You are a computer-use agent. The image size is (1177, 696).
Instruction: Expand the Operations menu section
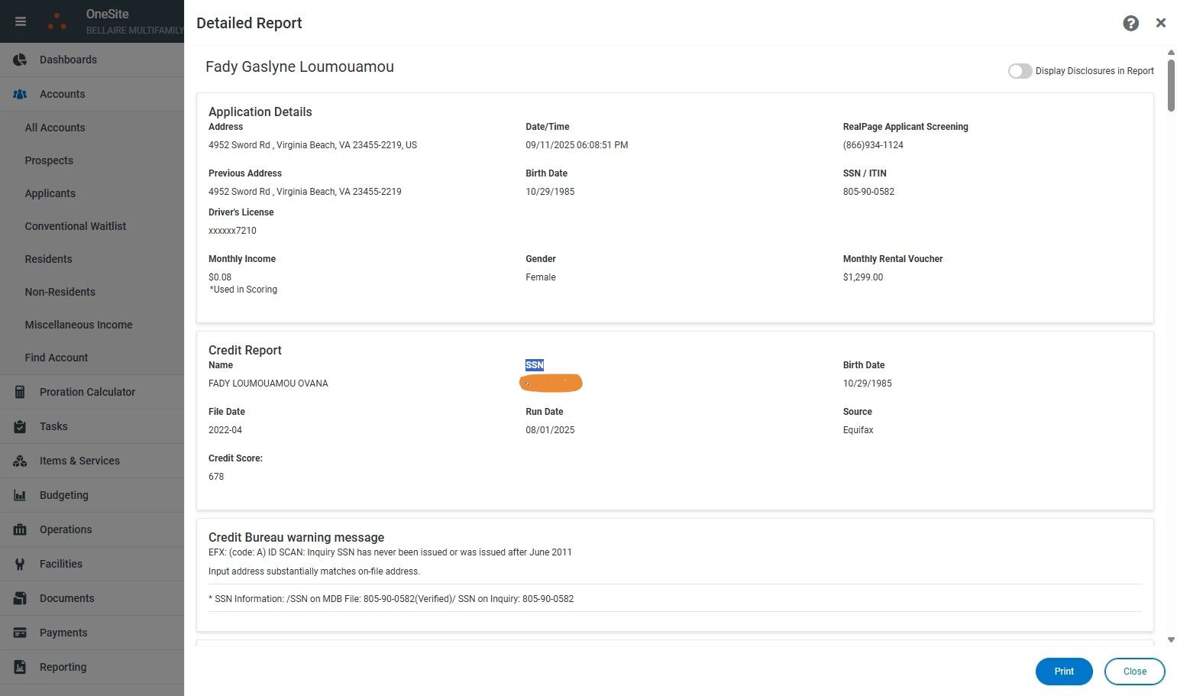click(66, 529)
